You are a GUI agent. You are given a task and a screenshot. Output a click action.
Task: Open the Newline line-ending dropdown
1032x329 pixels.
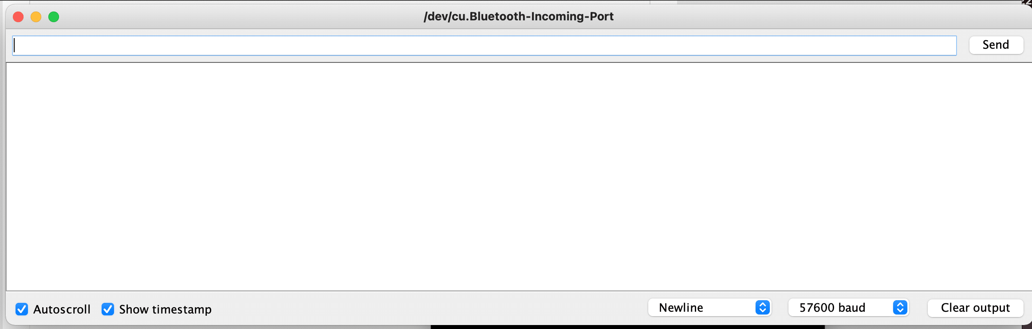[701, 307]
